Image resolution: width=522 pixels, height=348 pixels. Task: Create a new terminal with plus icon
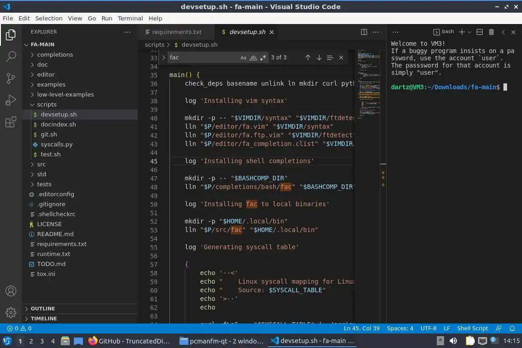coord(462,32)
